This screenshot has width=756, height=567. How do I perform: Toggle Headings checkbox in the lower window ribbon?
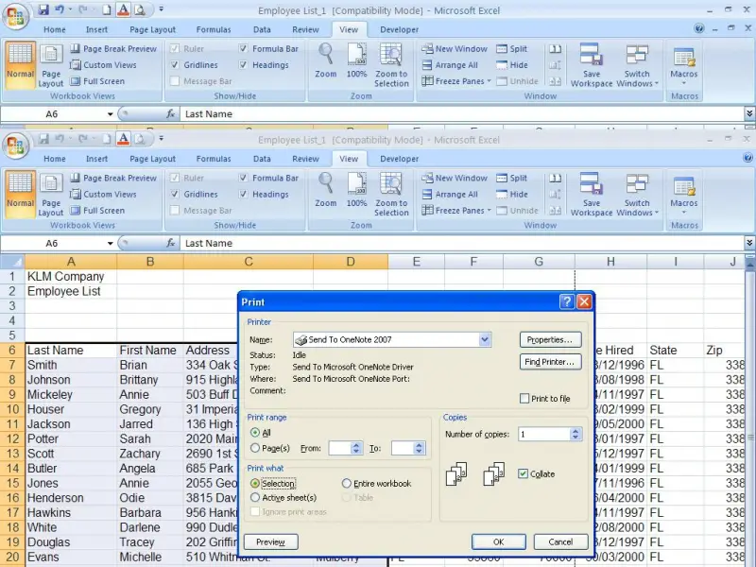pyautogui.click(x=244, y=195)
